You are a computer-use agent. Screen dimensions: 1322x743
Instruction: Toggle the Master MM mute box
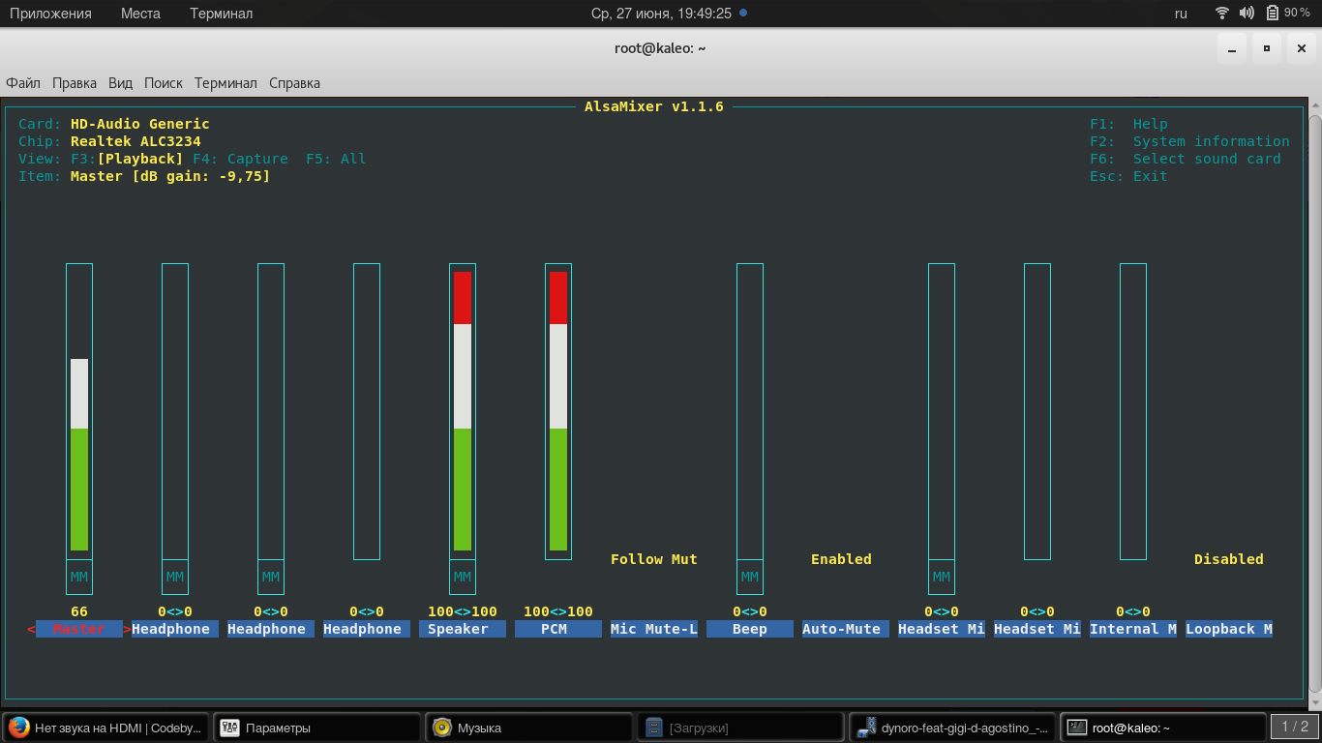(79, 577)
